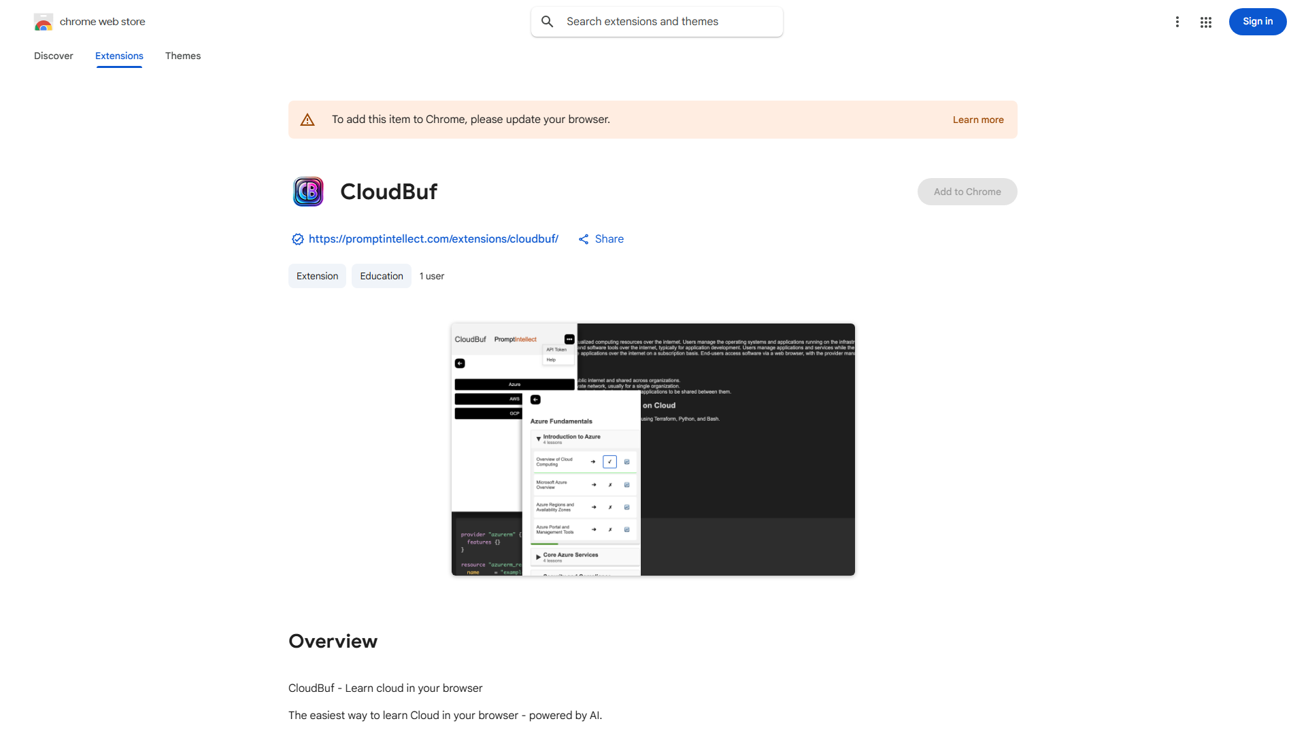Click the Chrome Web Store logo icon
The height and width of the screenshot is (734, 1306).
click(x=43, y=22)
